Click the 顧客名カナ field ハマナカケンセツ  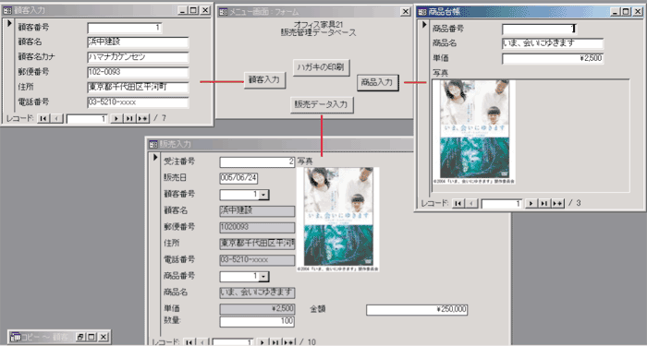[138, 57]
